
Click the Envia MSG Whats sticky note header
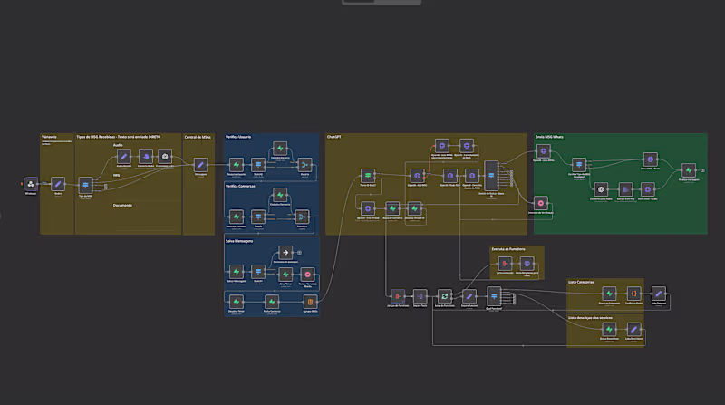point(549,137)
